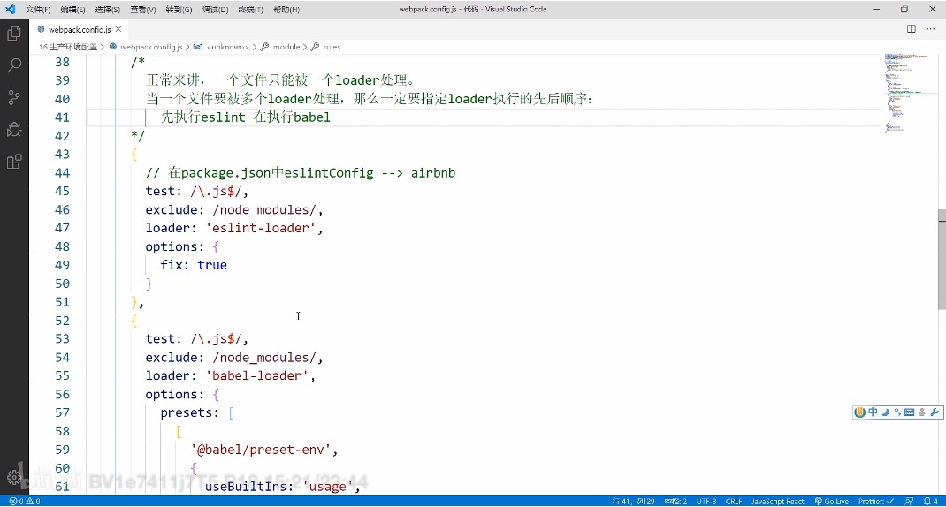Select CRLF end of line sequence
This screenshot has width=946, height=507.
click(x=734, y=501)
